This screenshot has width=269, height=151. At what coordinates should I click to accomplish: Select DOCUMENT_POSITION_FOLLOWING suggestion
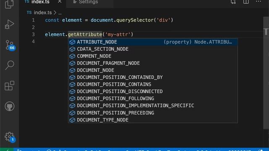153,99
